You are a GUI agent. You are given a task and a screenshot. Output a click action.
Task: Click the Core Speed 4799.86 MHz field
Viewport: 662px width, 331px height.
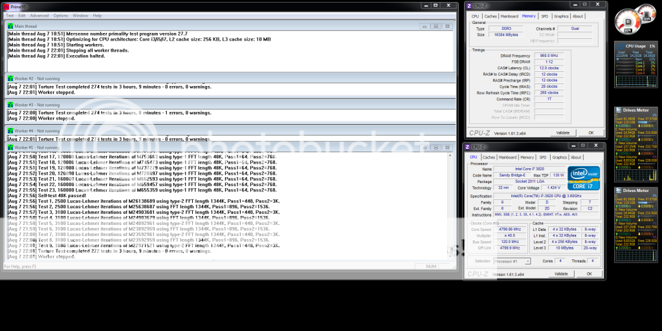point(510,230)
